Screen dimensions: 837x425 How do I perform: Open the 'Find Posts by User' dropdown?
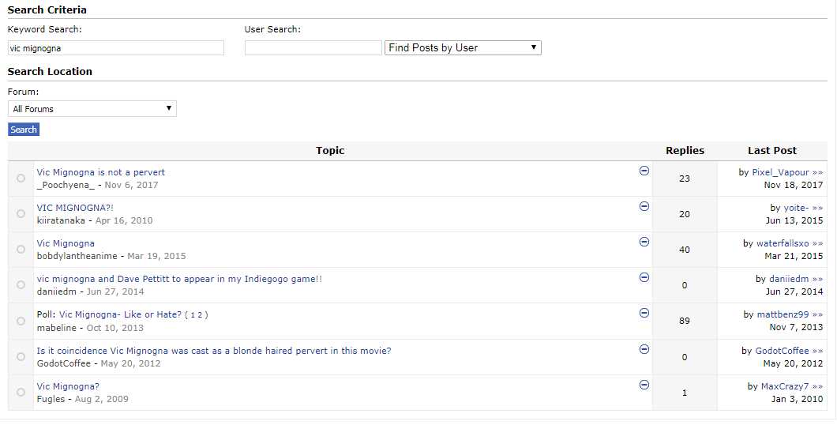point(463,47)
